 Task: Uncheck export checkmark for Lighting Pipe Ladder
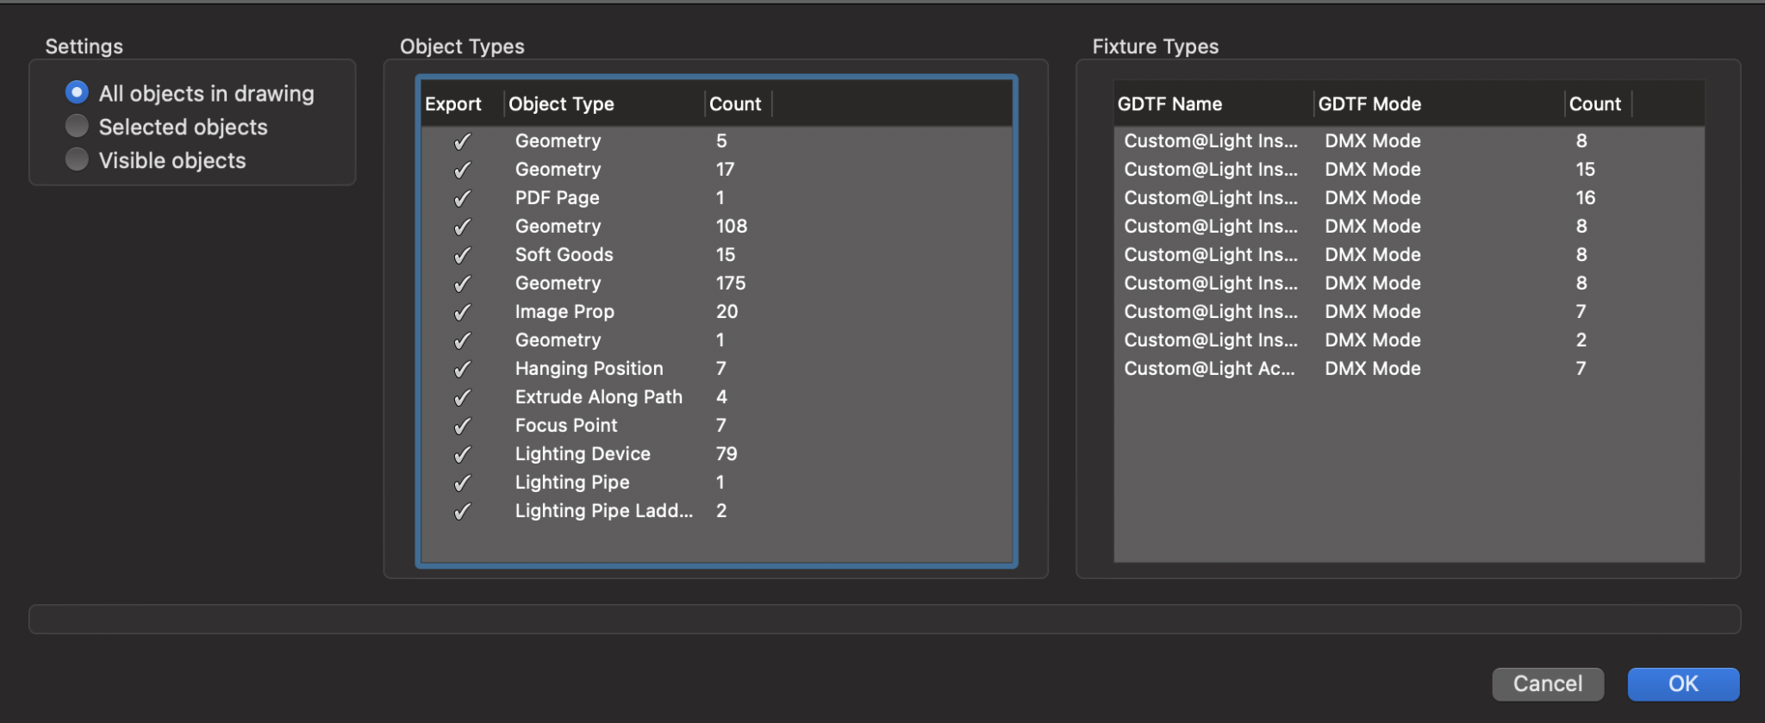(463, 511)
